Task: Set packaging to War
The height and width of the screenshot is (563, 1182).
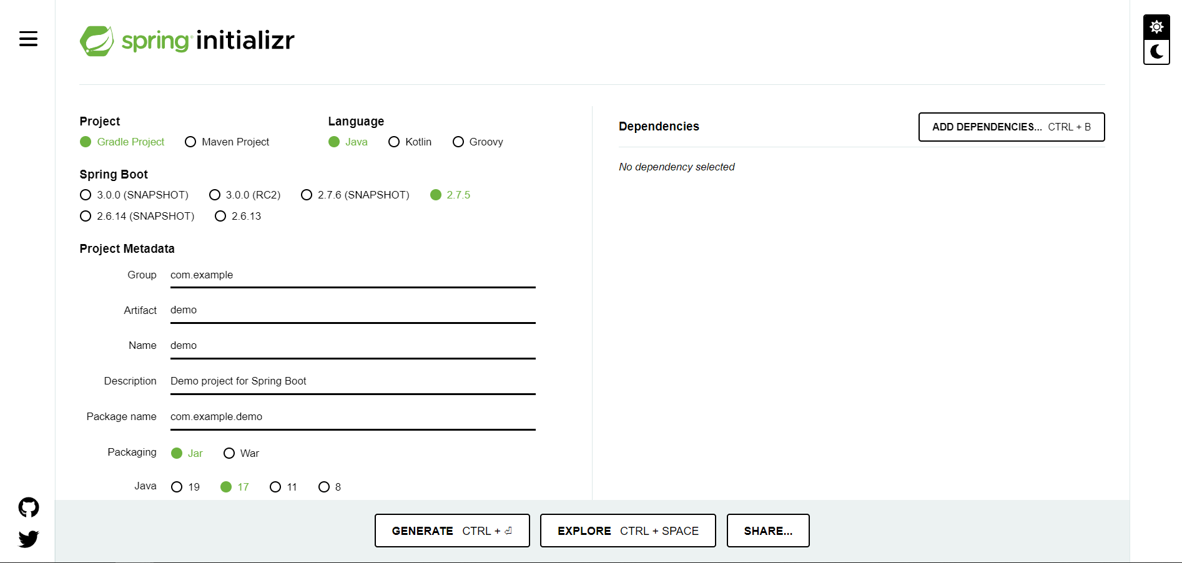Action: 241,453
